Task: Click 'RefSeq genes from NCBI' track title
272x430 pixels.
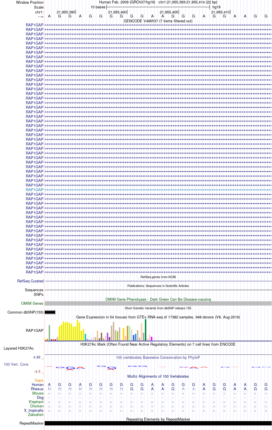Action: [158, 277]
